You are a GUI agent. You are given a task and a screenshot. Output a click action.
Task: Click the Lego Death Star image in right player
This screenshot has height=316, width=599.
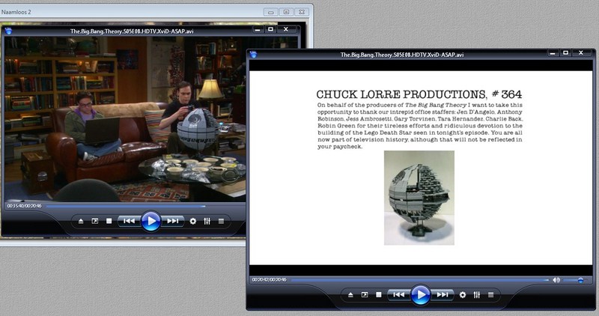tap(419, 198)
